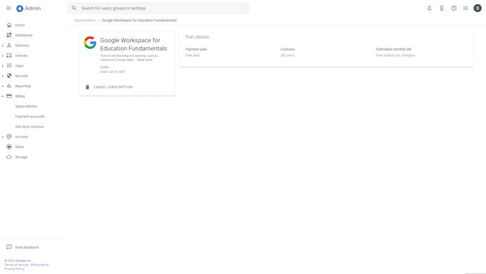Collapse the Billing section arrow
Image resolution: width=486 pixels, height=274 pixels.
tap(3, 96)
